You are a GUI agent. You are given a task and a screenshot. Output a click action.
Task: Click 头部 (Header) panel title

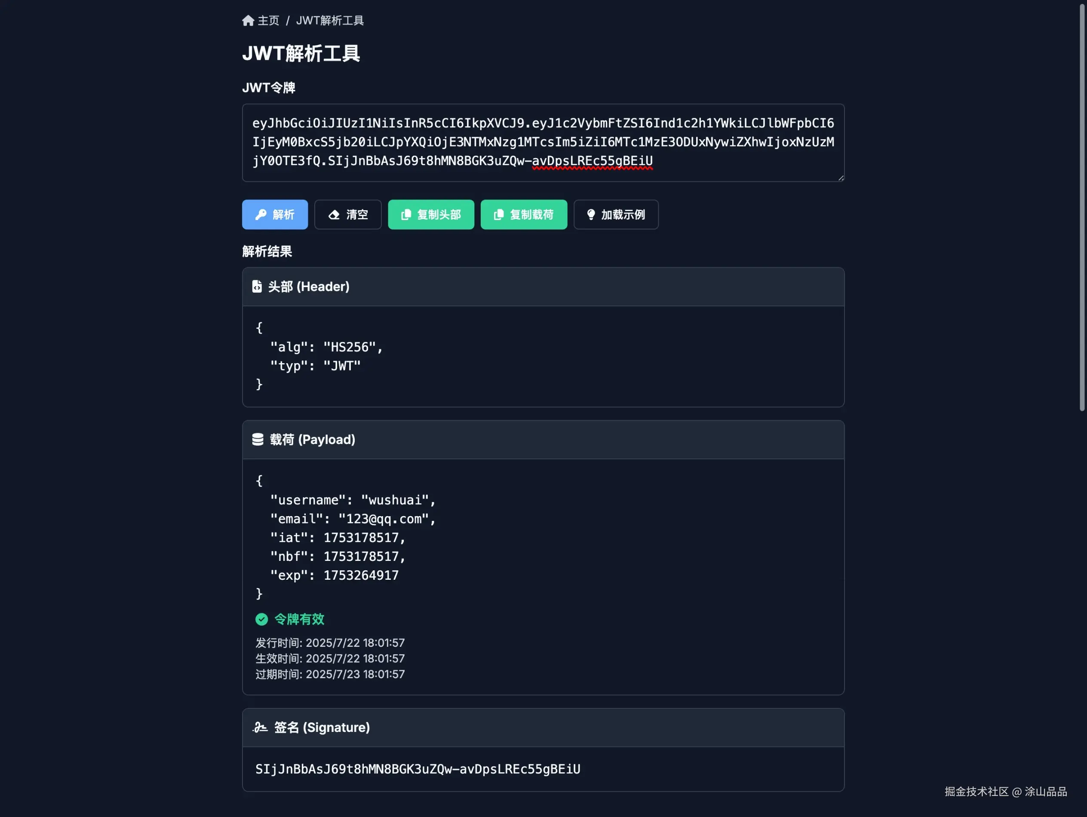[x=309, y=286]
